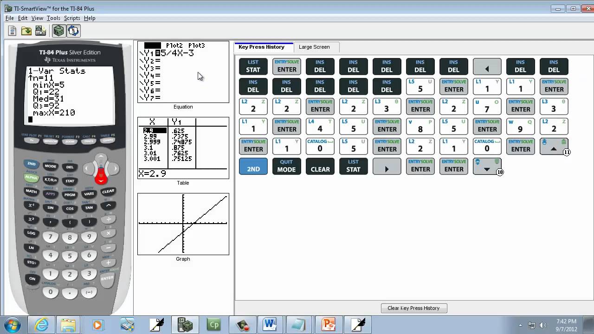Click the Clear Key Press History button
The width and height of the screenshot is (594, 334).
(x=413, y=308)
